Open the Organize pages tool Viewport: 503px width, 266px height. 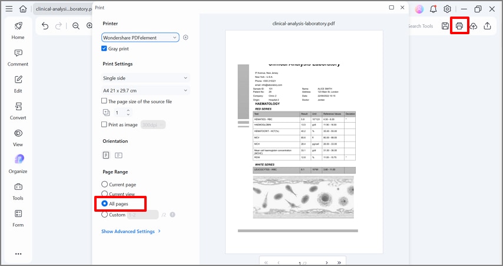coord(18,165)
